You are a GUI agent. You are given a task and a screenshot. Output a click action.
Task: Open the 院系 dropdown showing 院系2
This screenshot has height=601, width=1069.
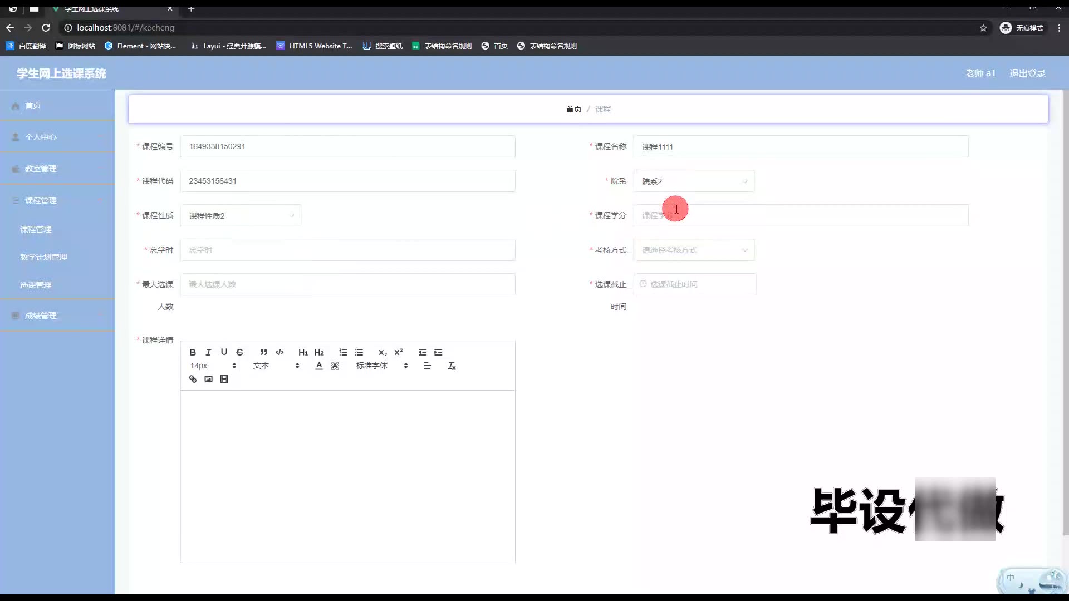pyautogui.click(x=694, y=181)
